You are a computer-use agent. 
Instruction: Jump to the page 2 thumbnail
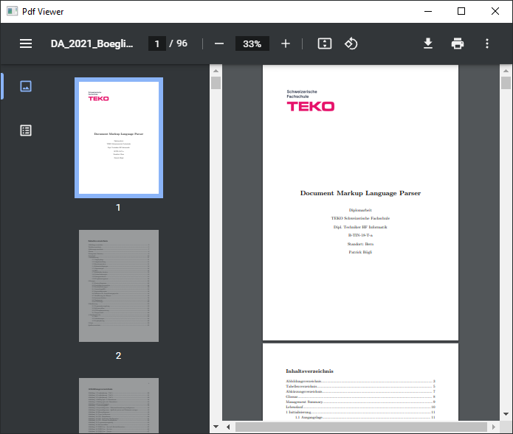(x=118, y=286)
